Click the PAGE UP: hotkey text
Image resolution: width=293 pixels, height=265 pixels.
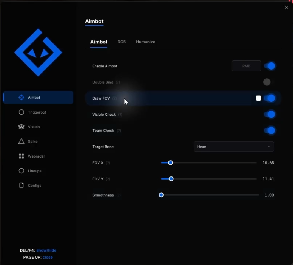(x=32, y=257)
